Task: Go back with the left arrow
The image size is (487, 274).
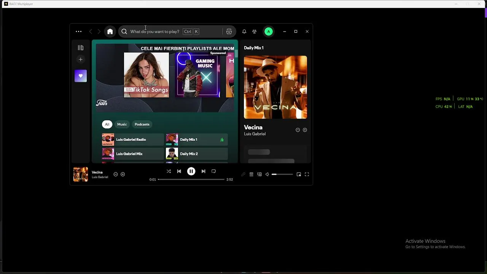Action: click(x=91, y=32)
